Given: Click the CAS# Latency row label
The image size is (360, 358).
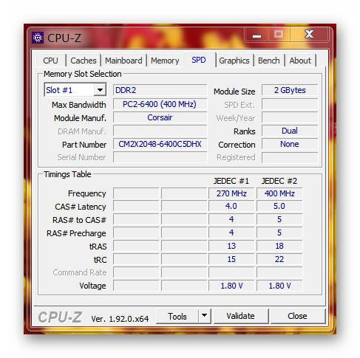Looking at the screenshot, I should pyautogui.click(x=81, y=207).
